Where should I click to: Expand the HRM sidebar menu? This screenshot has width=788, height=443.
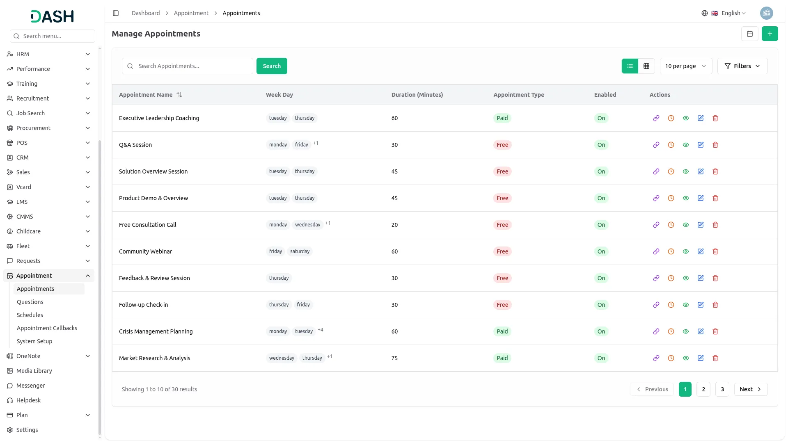(49, 54)
